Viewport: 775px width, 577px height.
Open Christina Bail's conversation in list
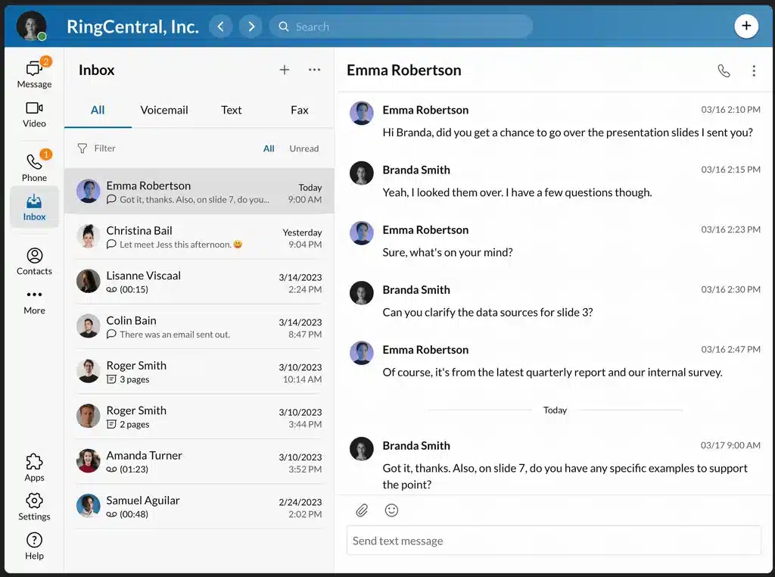[x=198, y=237]
